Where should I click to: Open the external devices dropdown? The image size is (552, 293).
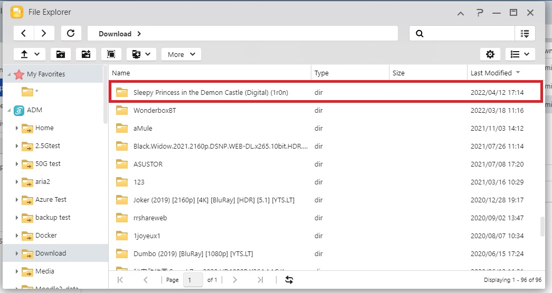pos(141,54)
